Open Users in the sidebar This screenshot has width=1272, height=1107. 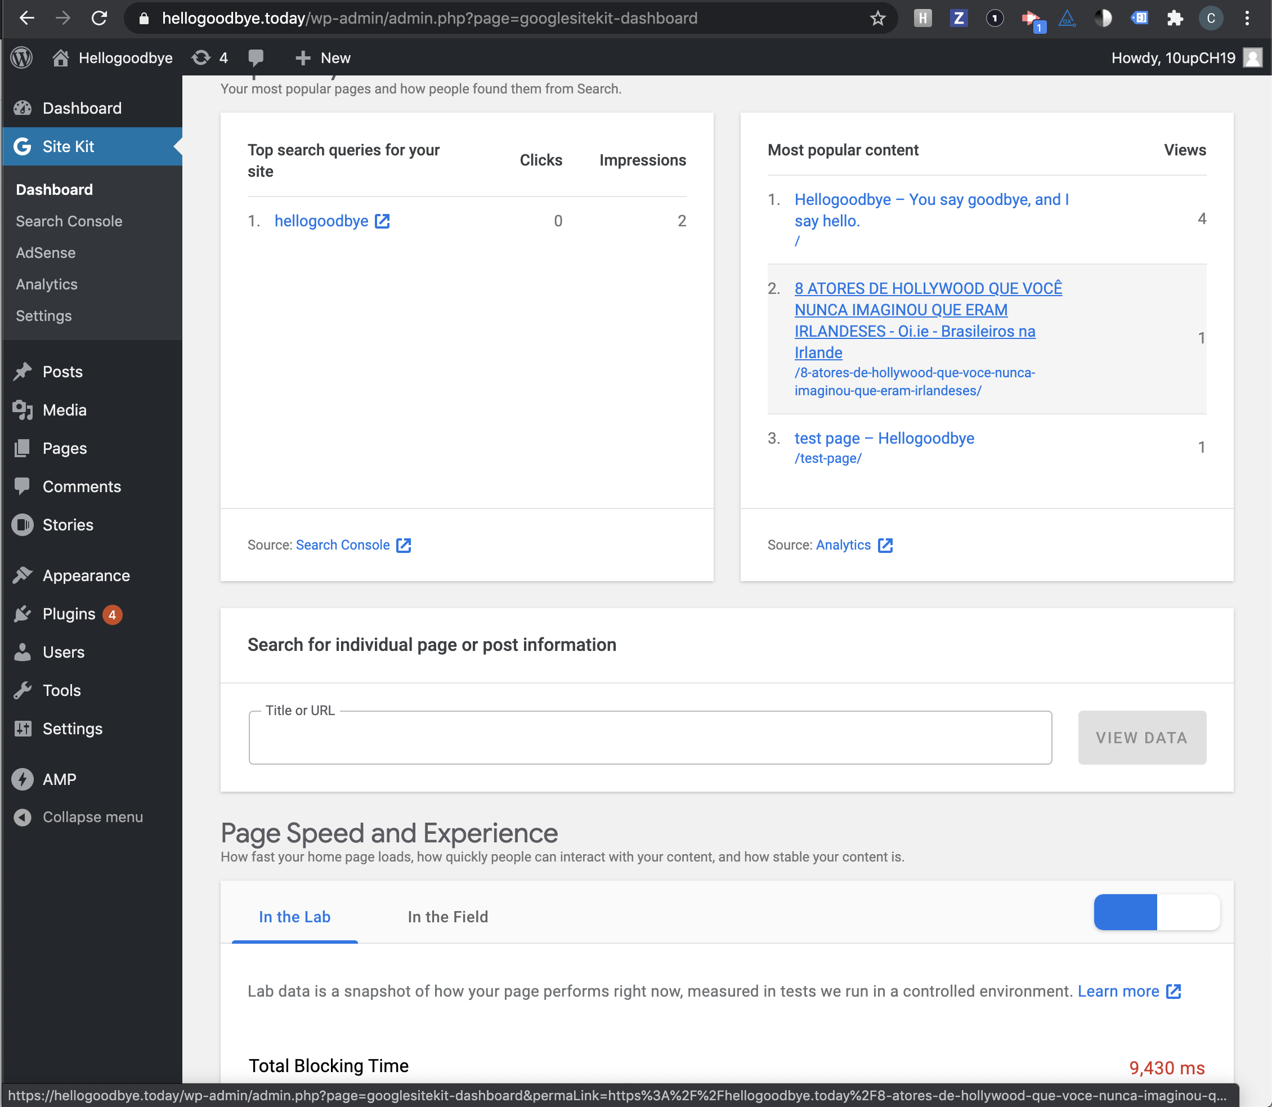pos(91,653)
